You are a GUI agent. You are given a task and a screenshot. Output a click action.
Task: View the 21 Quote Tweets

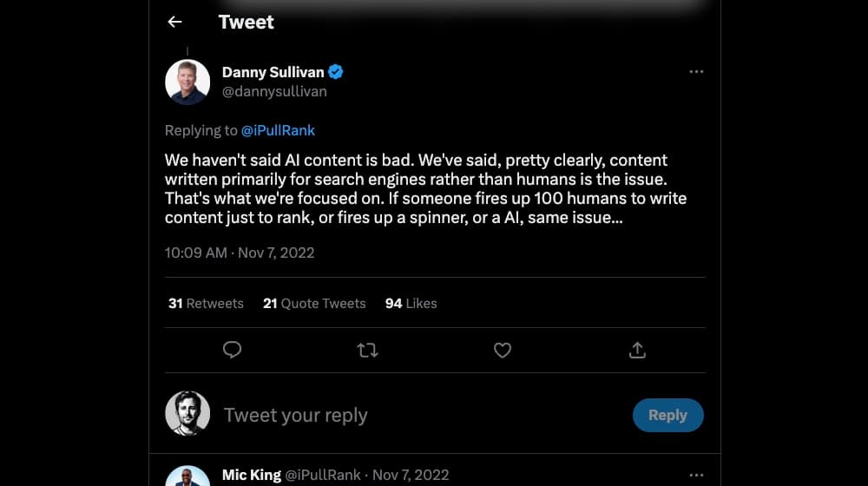pos(314,303)
